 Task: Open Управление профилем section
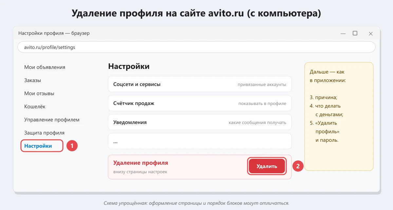coord(52,120)
